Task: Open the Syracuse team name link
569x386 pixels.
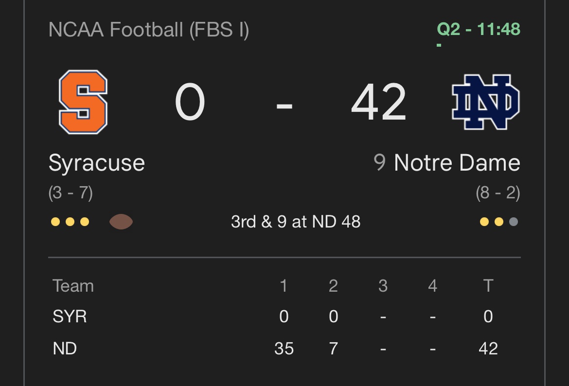Action: 96,163
